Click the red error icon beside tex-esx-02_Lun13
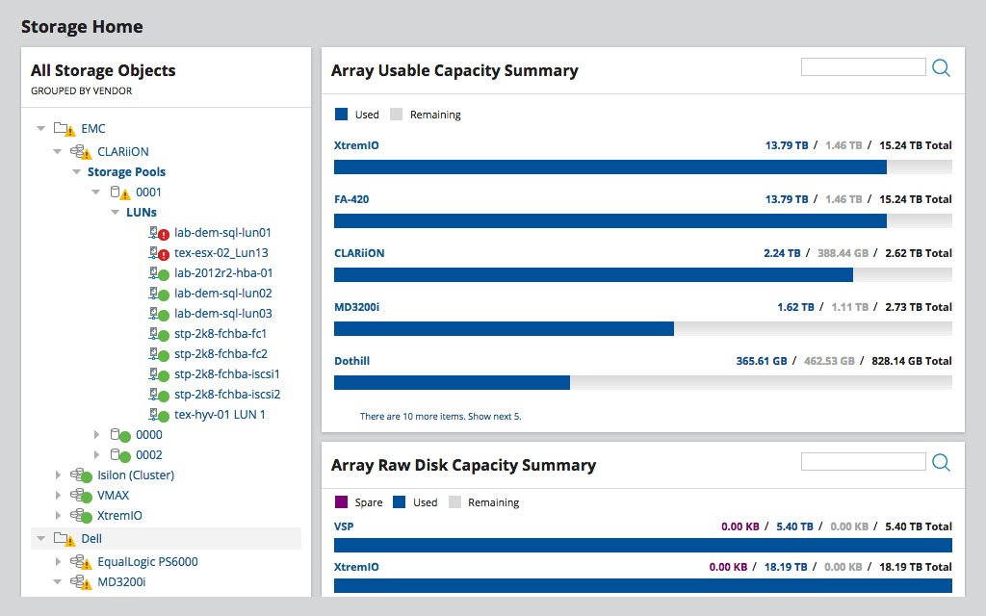This screenshot has height=616, width=986. pos(162,252)
